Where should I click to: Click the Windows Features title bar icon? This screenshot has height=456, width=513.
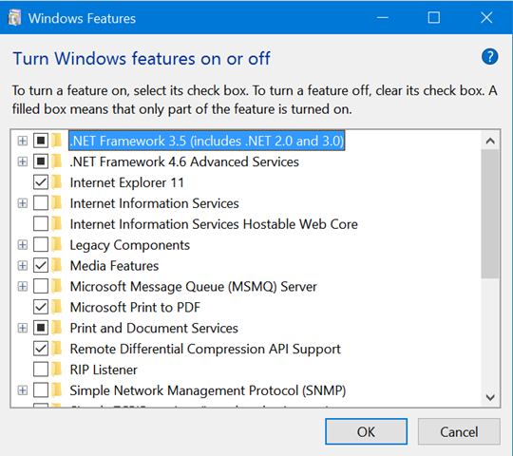[x=14, y=17]
